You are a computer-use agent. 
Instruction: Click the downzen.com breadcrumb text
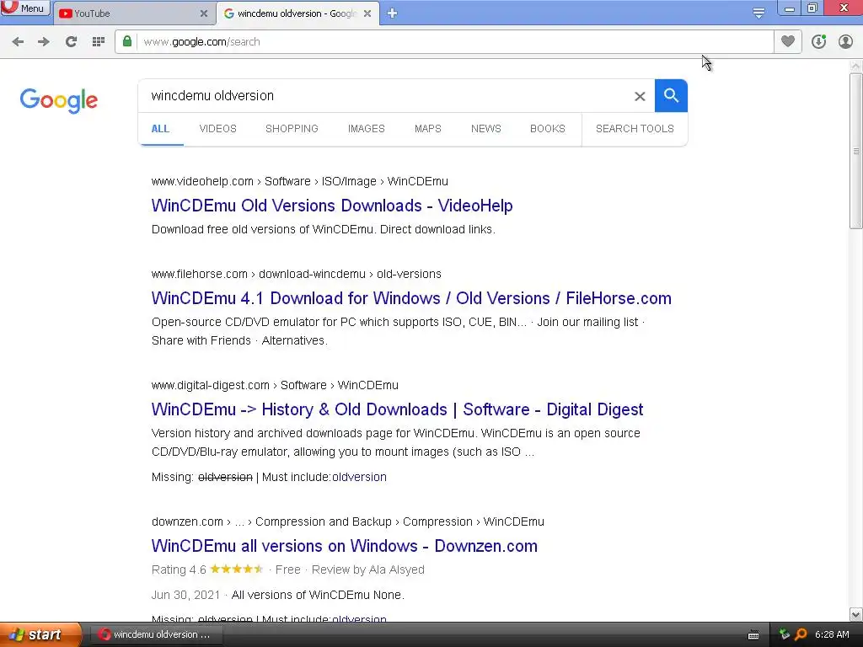tap(187, 521)
